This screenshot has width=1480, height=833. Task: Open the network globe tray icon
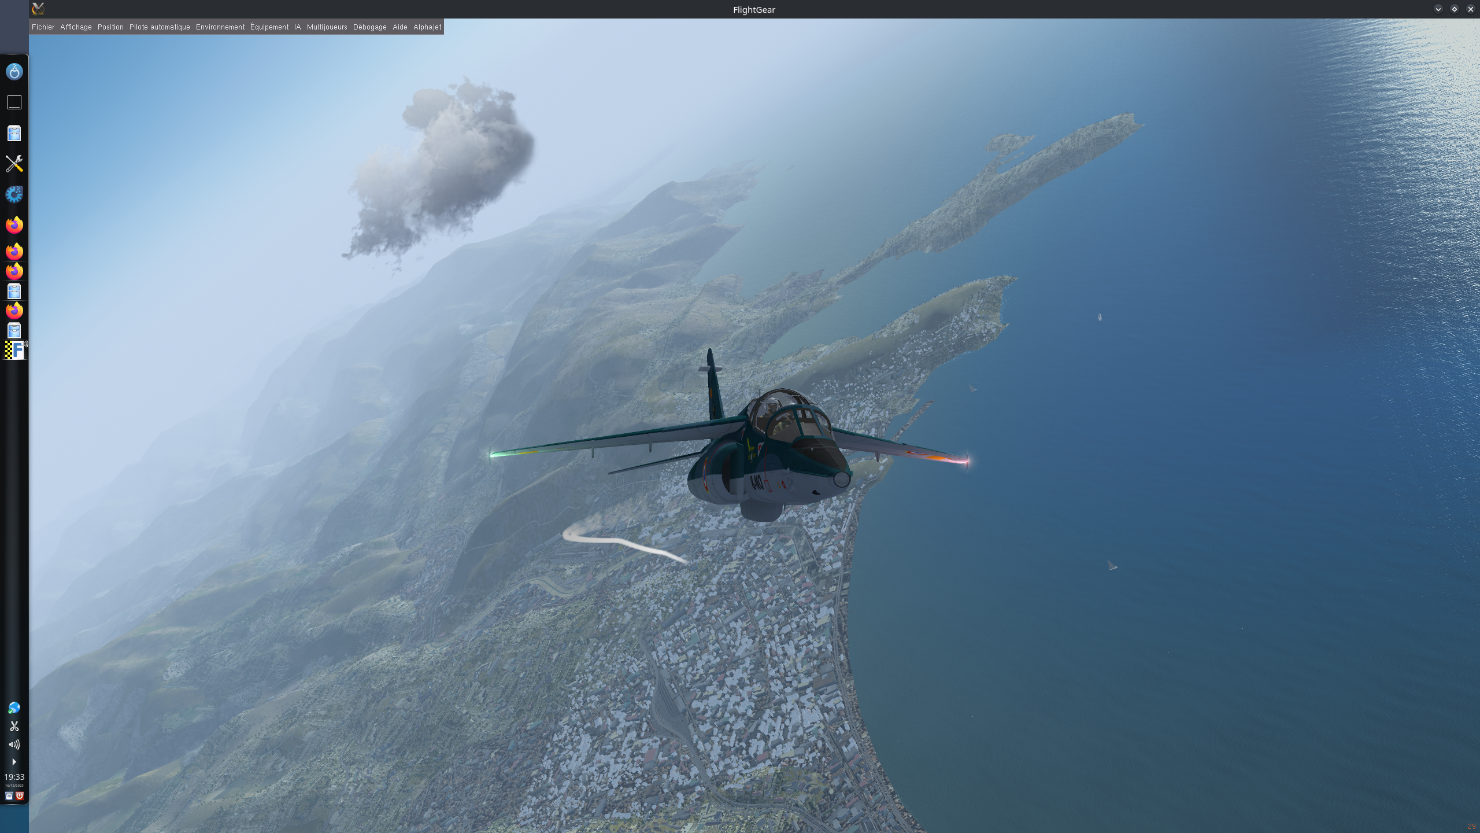point(14,708)
